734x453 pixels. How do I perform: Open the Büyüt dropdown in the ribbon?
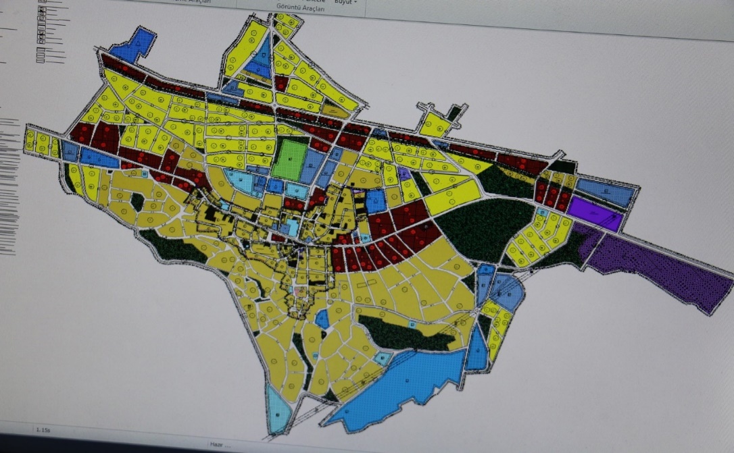point(345,2)
